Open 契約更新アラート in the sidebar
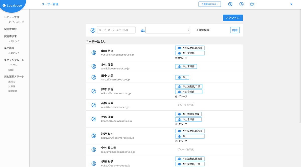The height and width of the screenshot is (167, 301). pyautogui.click(x=14, y=77)
